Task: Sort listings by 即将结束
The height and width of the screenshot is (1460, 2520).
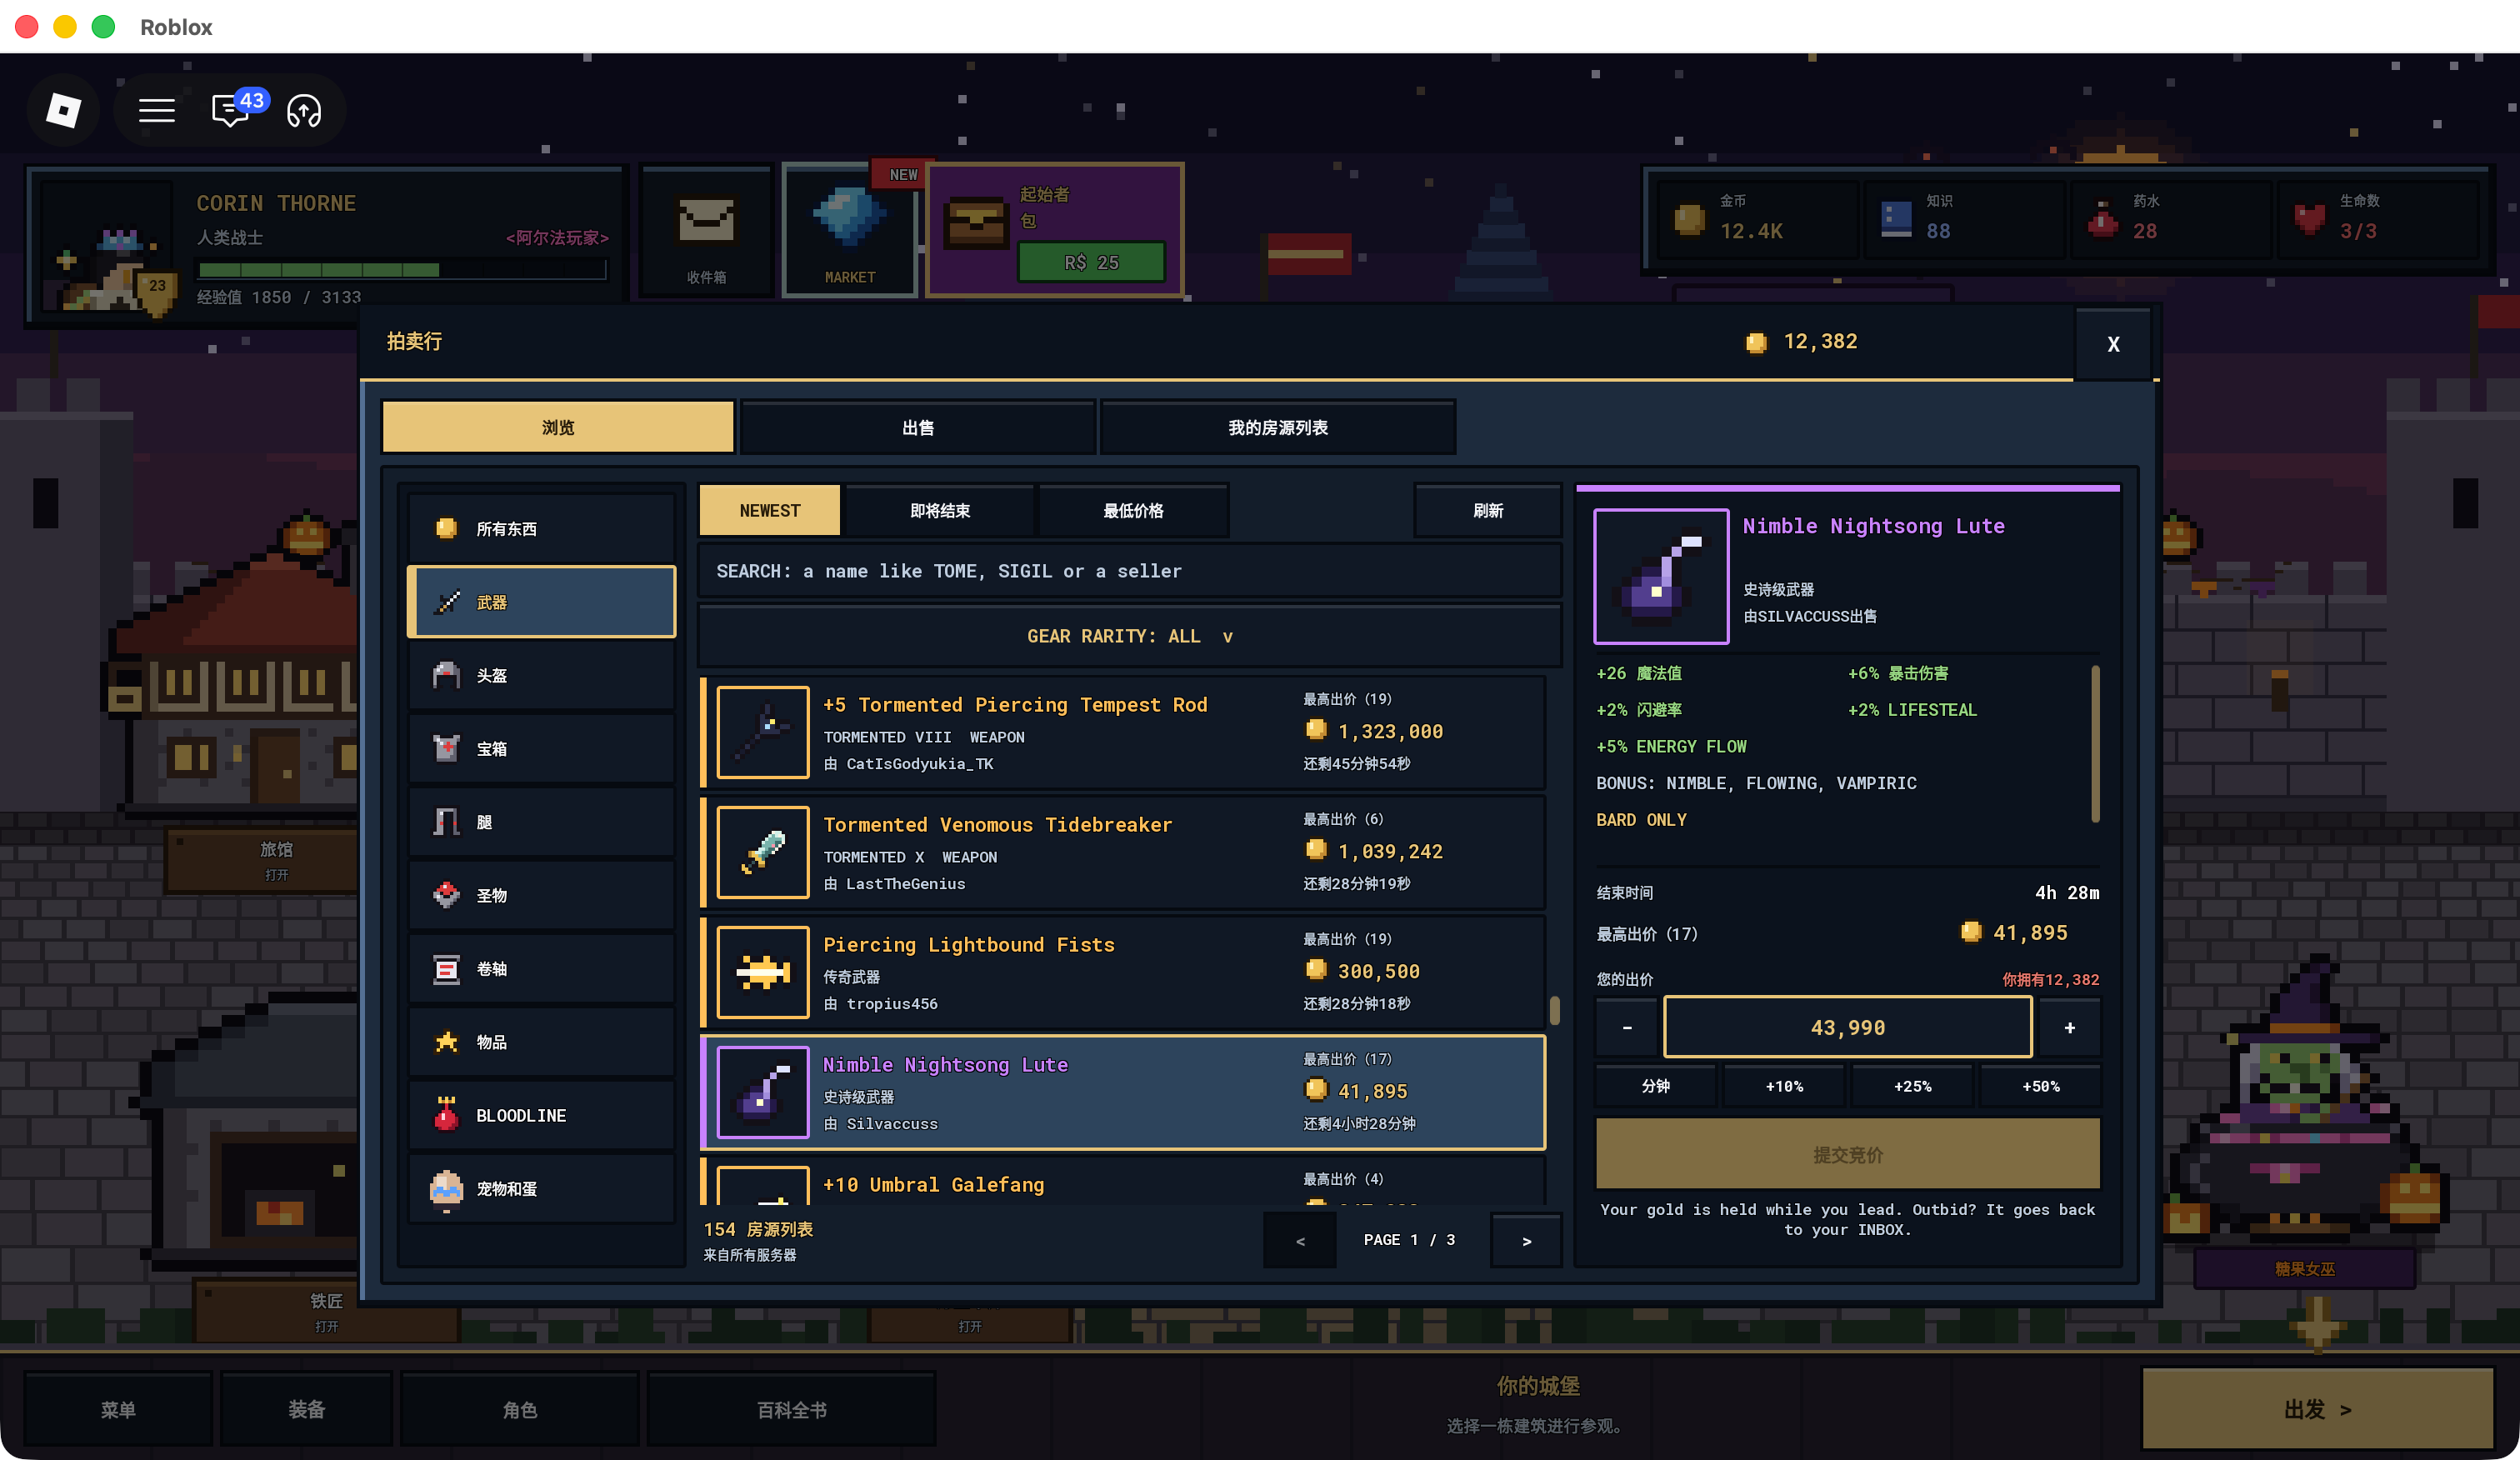Action: pos(939,510)
